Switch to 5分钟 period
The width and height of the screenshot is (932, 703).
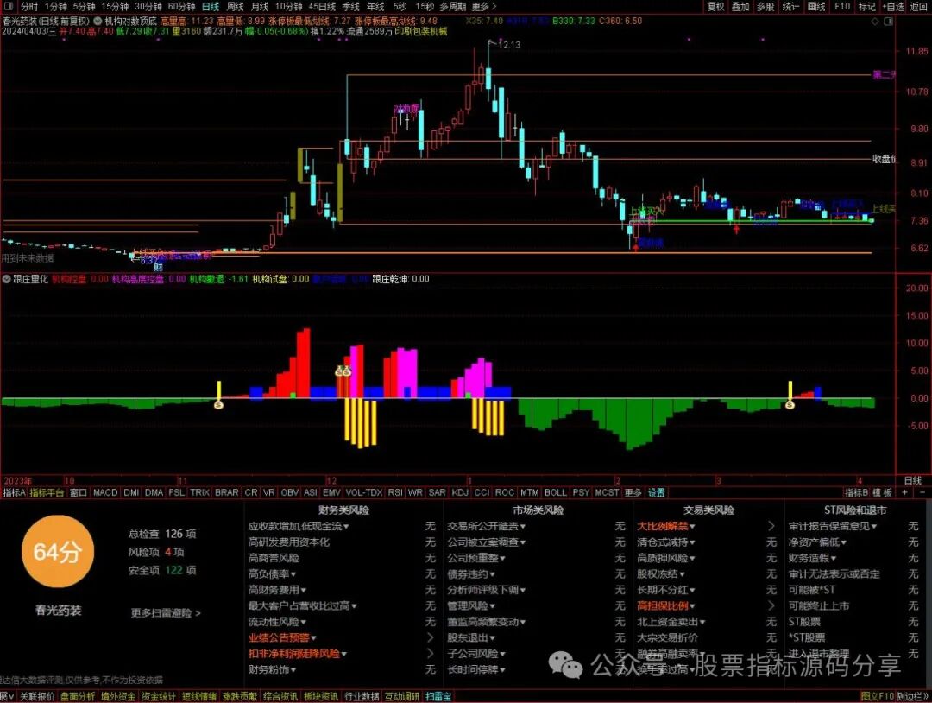tap(85, 7)
